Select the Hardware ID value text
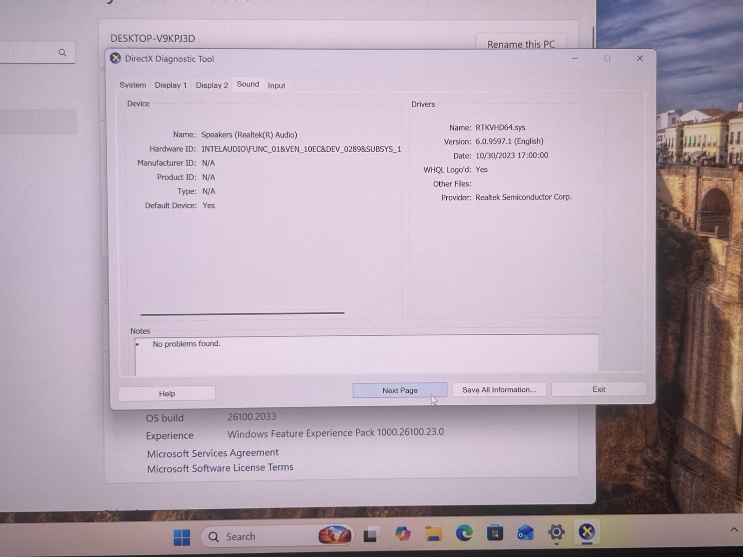This screenshot has width=743, height=557. tap(301, 149)
